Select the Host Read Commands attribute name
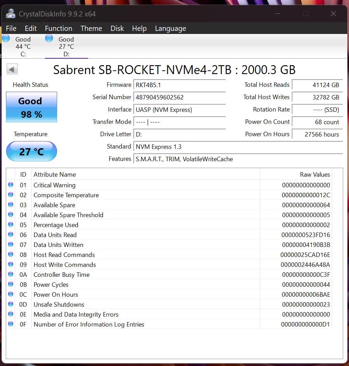Image resolution: width=349 pixels, height=366 pixels. click(64, 255)
